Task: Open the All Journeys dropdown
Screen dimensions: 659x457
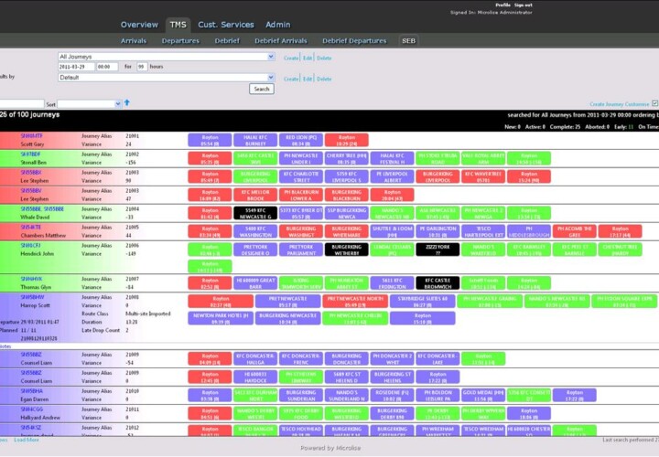Action: (x=166, y=56)
